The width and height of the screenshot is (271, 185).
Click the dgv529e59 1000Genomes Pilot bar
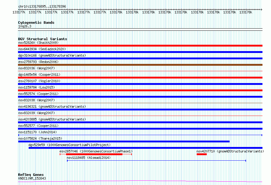(x=146, y=148)
